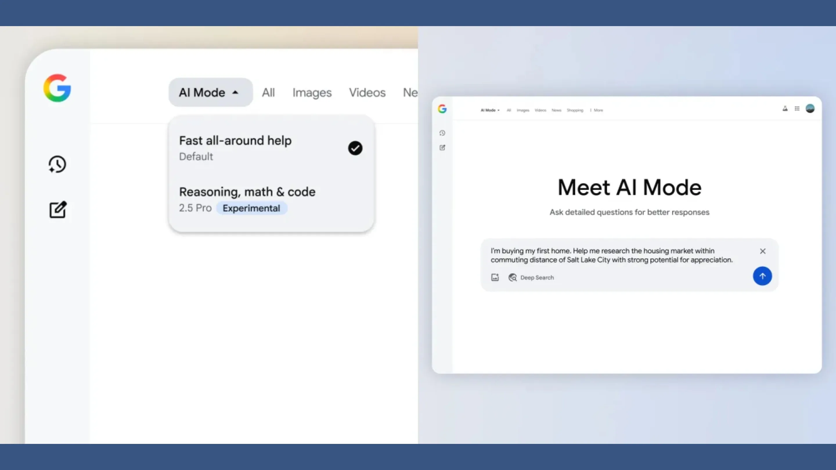Screen dimensions: 836x470
Task: Click the account profile avatar
Action: click(x=810, y=109)
